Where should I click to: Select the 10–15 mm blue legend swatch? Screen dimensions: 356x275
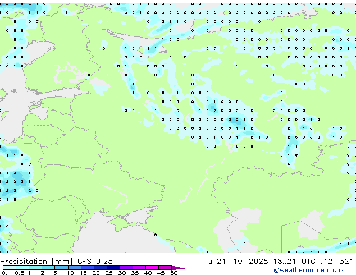coord(75,268)
